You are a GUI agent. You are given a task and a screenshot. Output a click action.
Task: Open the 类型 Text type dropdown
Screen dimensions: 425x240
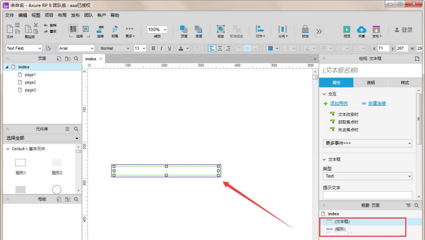click(367, 176)
